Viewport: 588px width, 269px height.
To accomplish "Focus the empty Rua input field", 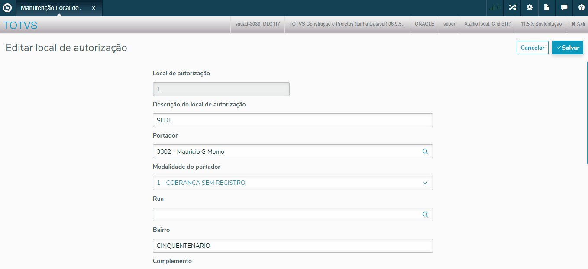I will (x=293, y=215).
